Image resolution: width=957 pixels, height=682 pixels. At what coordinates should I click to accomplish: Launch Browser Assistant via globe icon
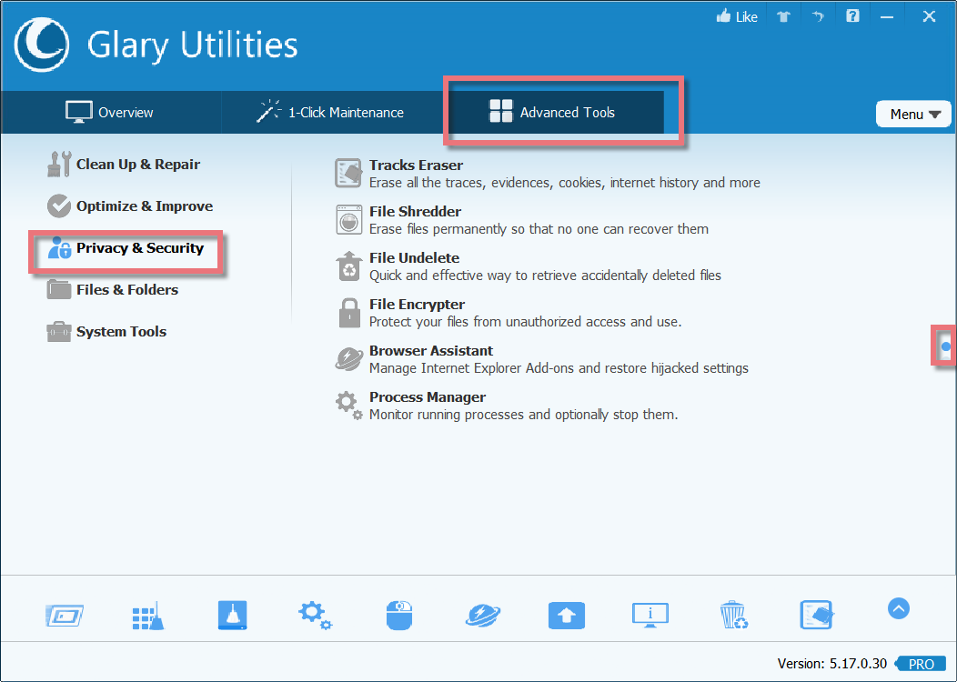coord(348,359)
